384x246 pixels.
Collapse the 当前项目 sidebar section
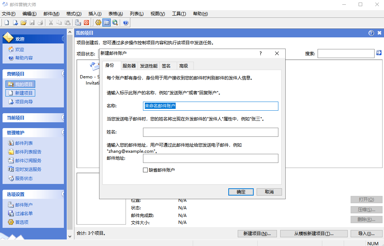(x=63, y=118)
